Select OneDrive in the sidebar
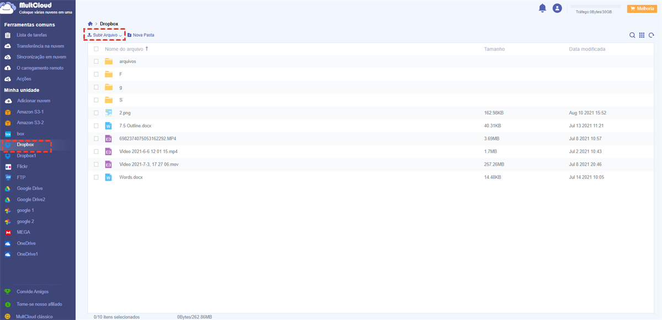The image size is (662, 320). click(x=26, y=243)
